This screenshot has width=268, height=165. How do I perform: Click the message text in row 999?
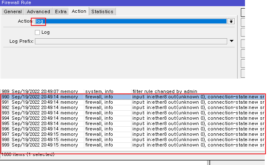click(x=198, y=145)
